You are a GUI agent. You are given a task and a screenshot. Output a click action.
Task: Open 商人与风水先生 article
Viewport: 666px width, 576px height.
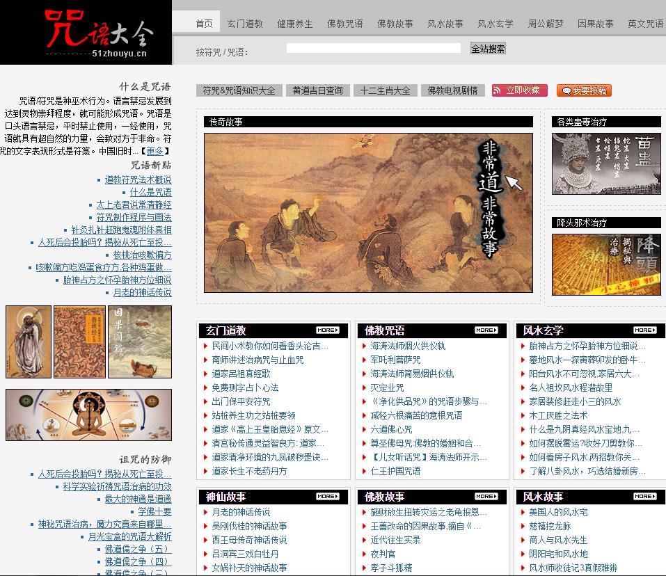(x=558, y=541)
